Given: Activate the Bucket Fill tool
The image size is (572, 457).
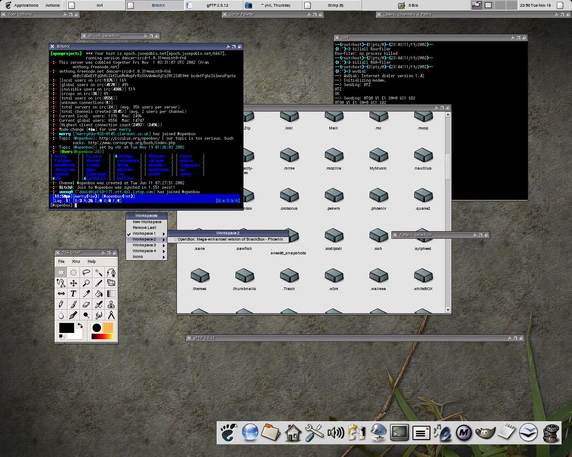Looking at the screenshot, I should point(99,294).
